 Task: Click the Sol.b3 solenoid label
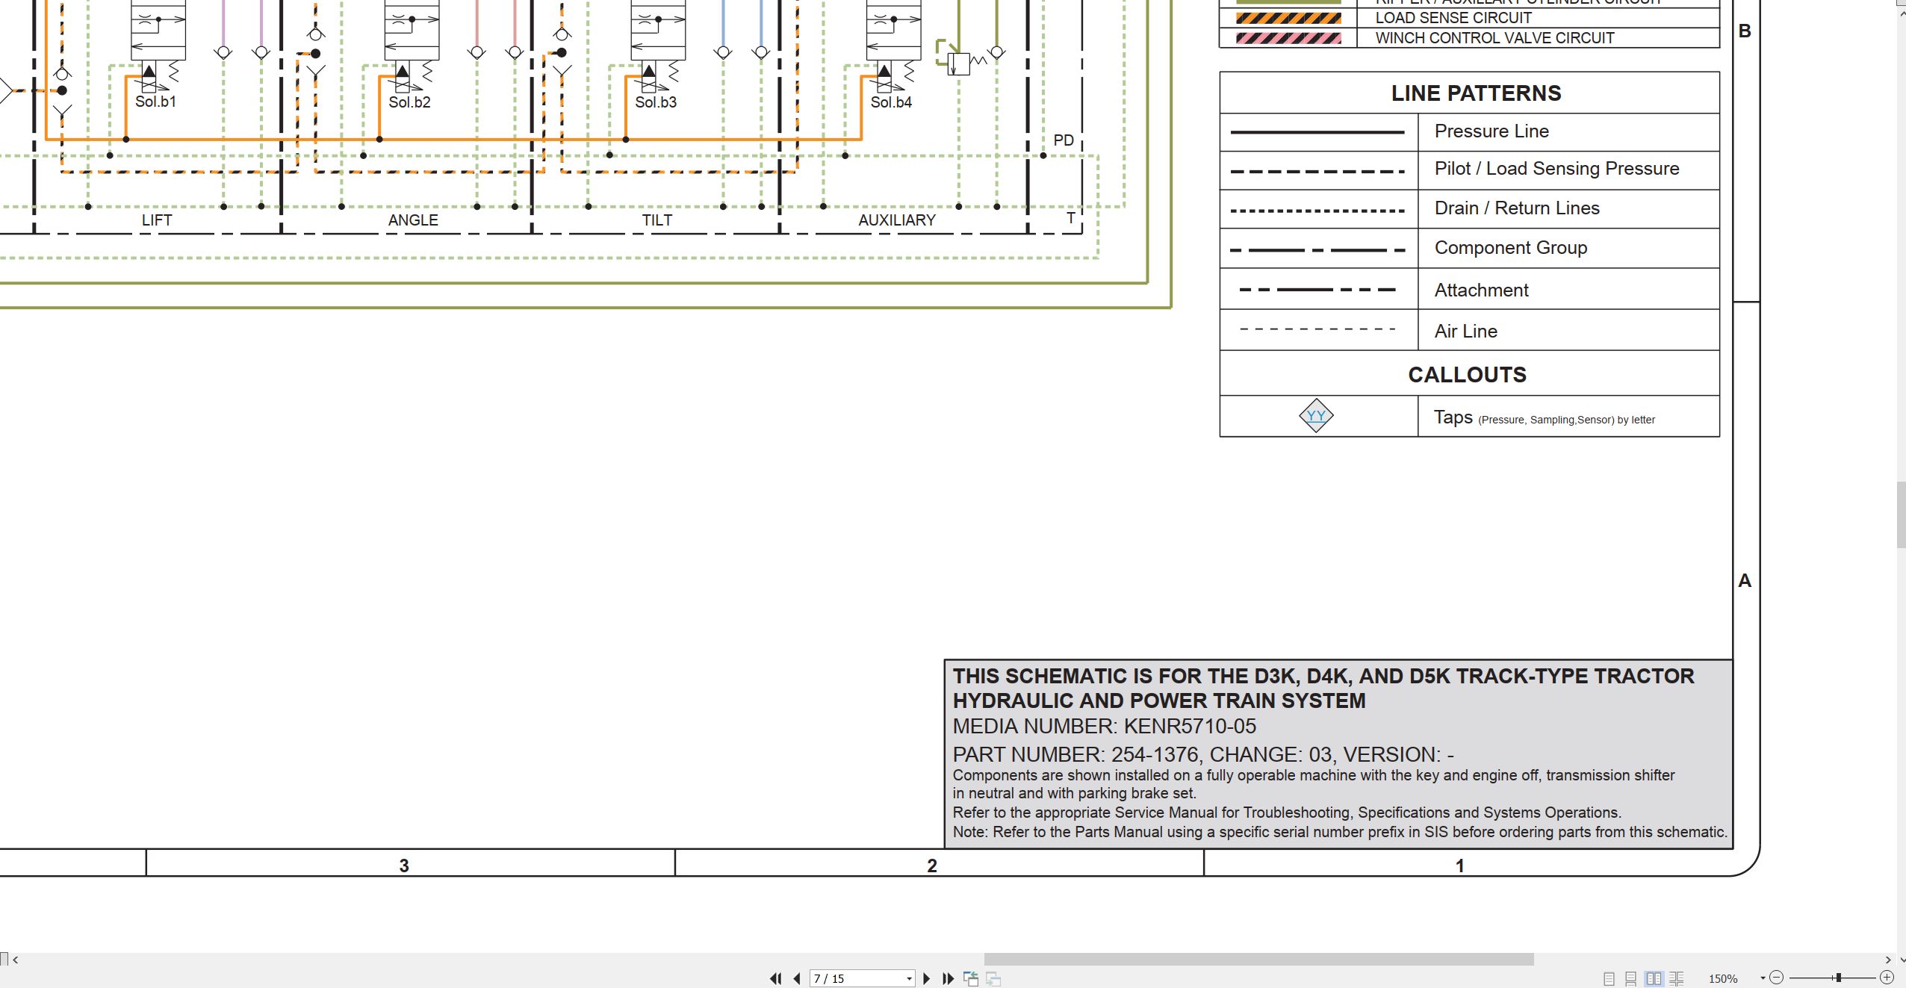pos(656,102)
